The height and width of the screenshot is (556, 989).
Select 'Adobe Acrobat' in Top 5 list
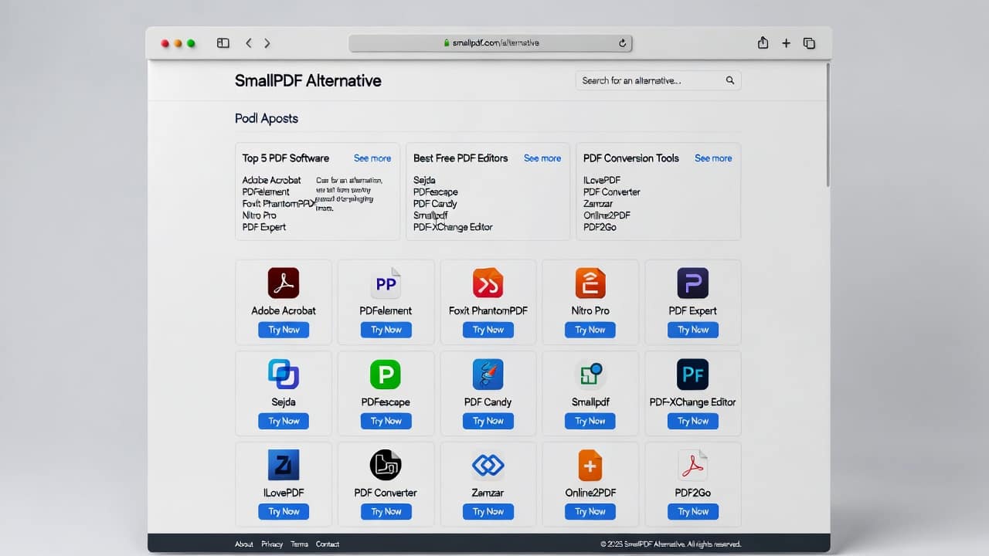(x=272, y=181)
